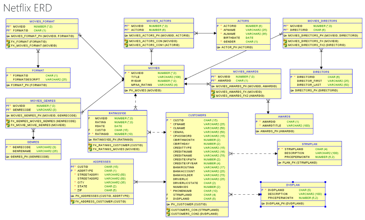Click the ACTOR_PK key icon in ACTORS table
The width and height of the screenshot is (365, 220).
pyautogui.click(x=219, y=47)
